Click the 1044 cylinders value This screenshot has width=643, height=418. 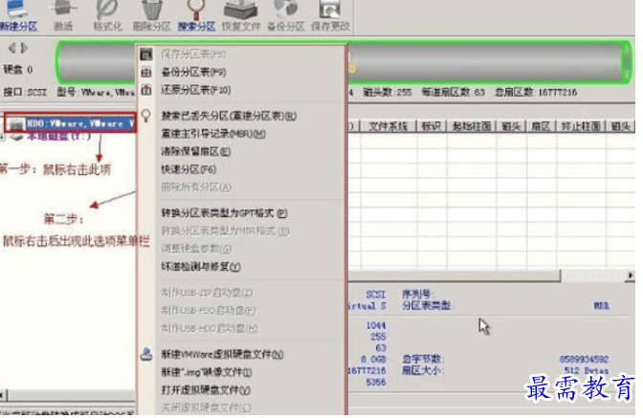pyautogui.click(x=376, y=325)
